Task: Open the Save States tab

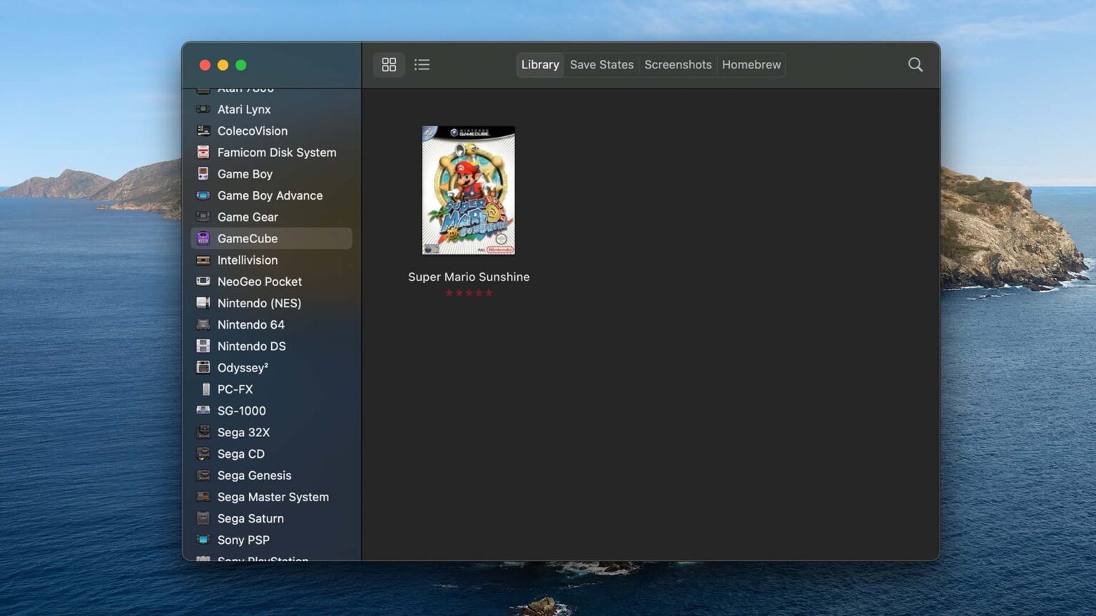Action: pyautogui.click(x=601, y=65)
